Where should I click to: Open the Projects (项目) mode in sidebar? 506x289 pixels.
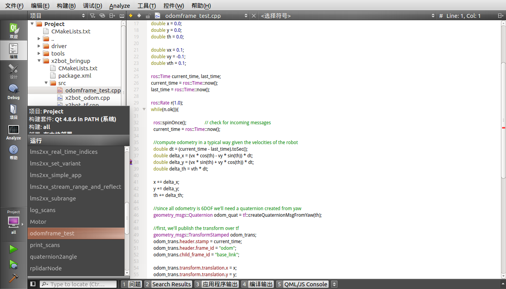pyautogui.click(x=14, y=111)
